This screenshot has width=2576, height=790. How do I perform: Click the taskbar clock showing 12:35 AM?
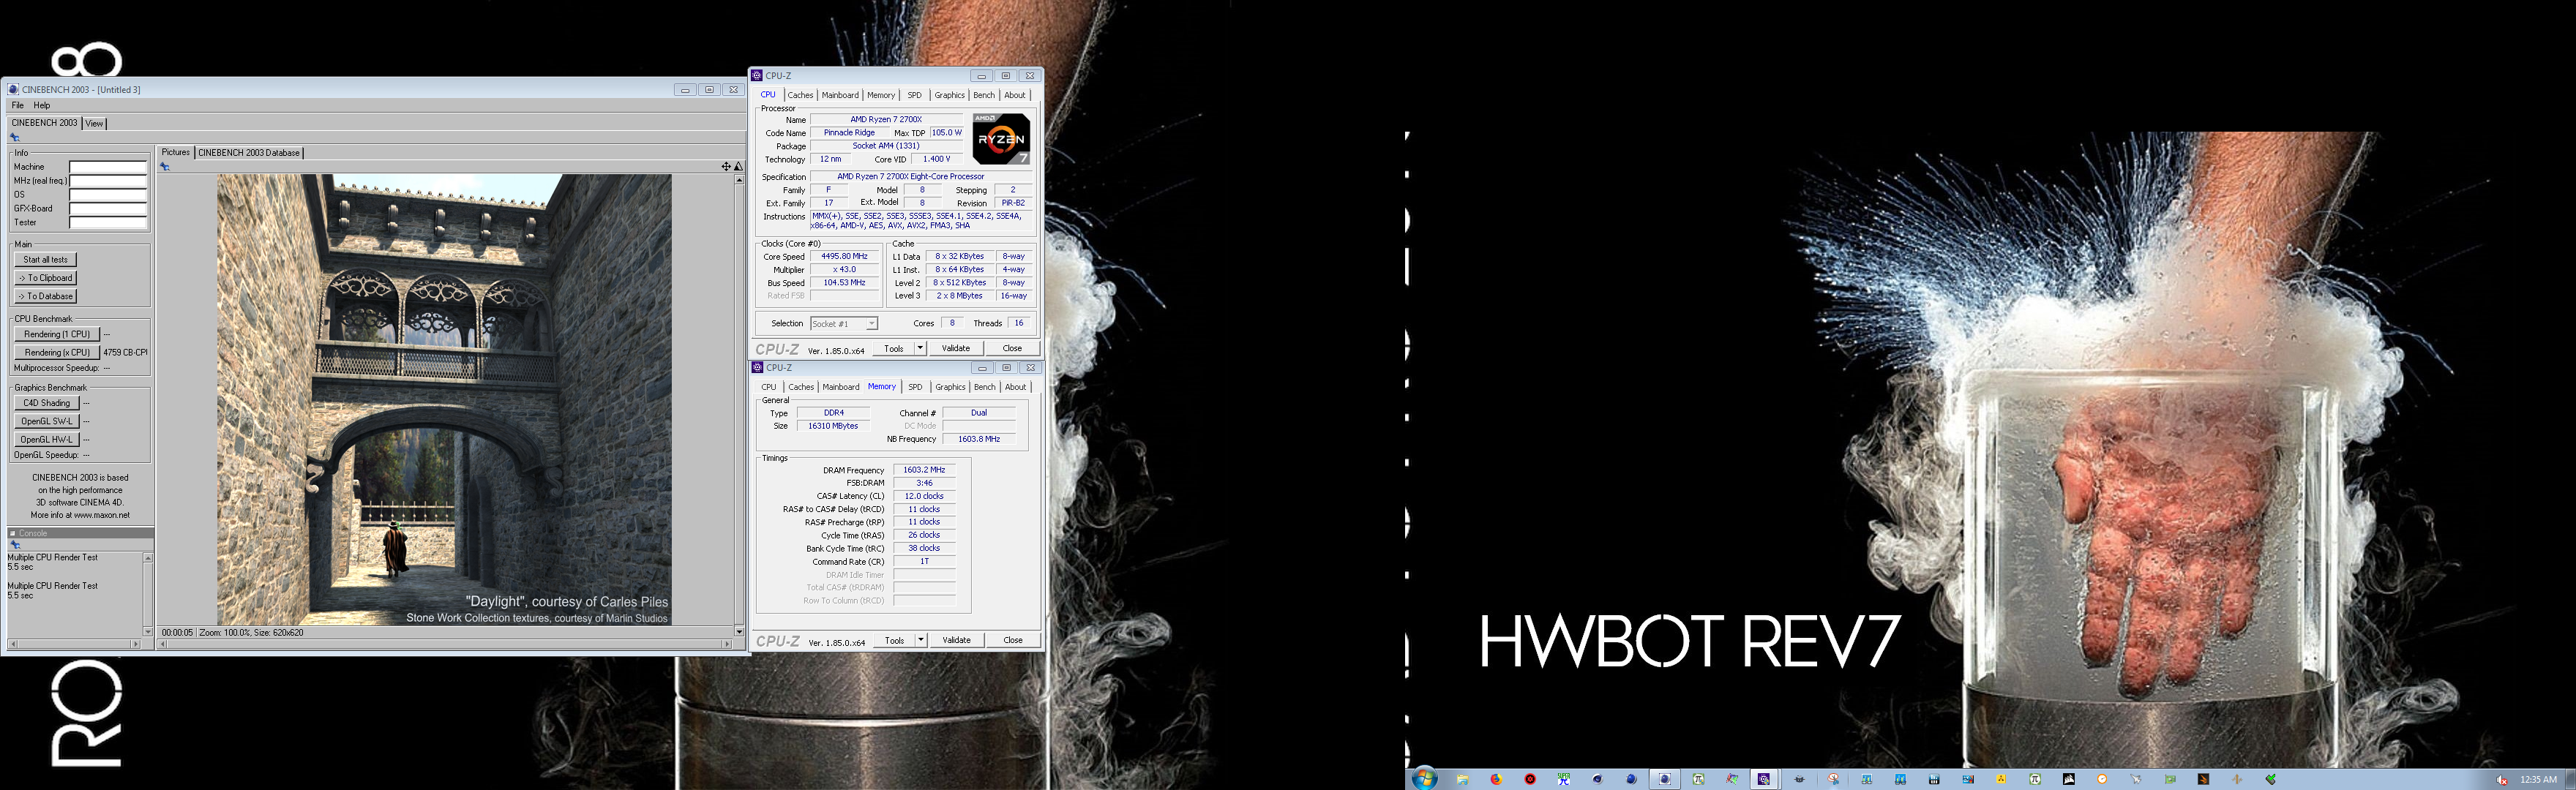pyautogui.click(x=2538, y=779)
